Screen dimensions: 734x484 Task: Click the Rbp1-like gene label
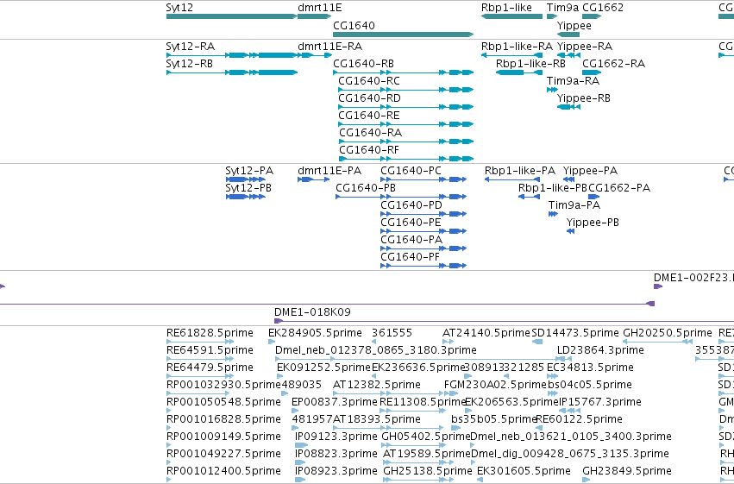coord(506,8)
